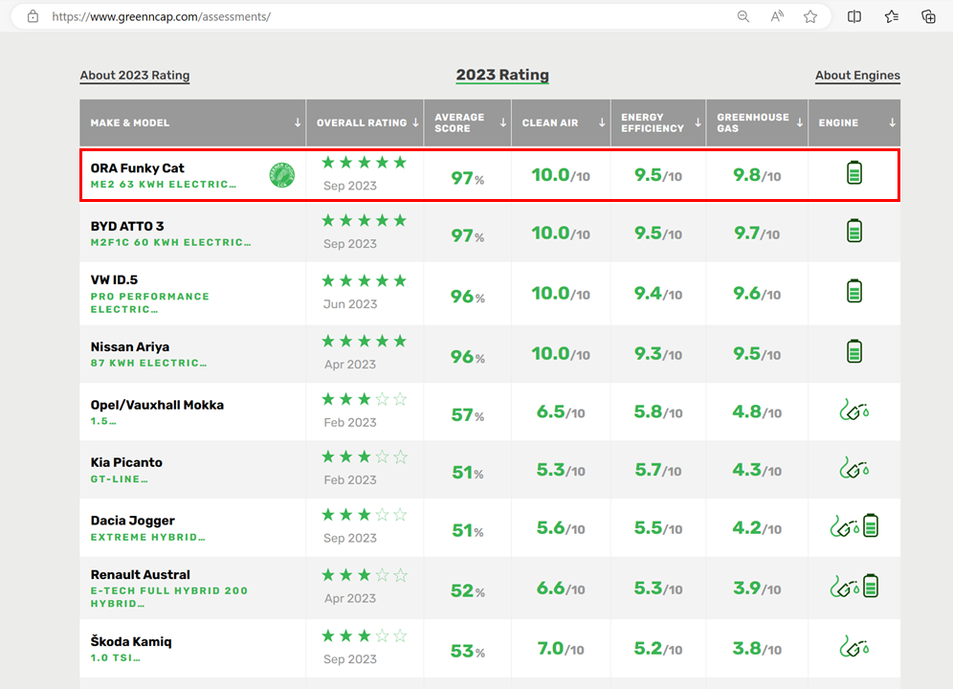Sort table by Energy Efficiency arrow

point(698,122)
